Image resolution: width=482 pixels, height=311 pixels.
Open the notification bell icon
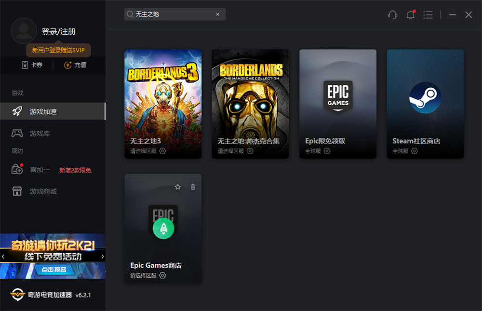[411, 14]
